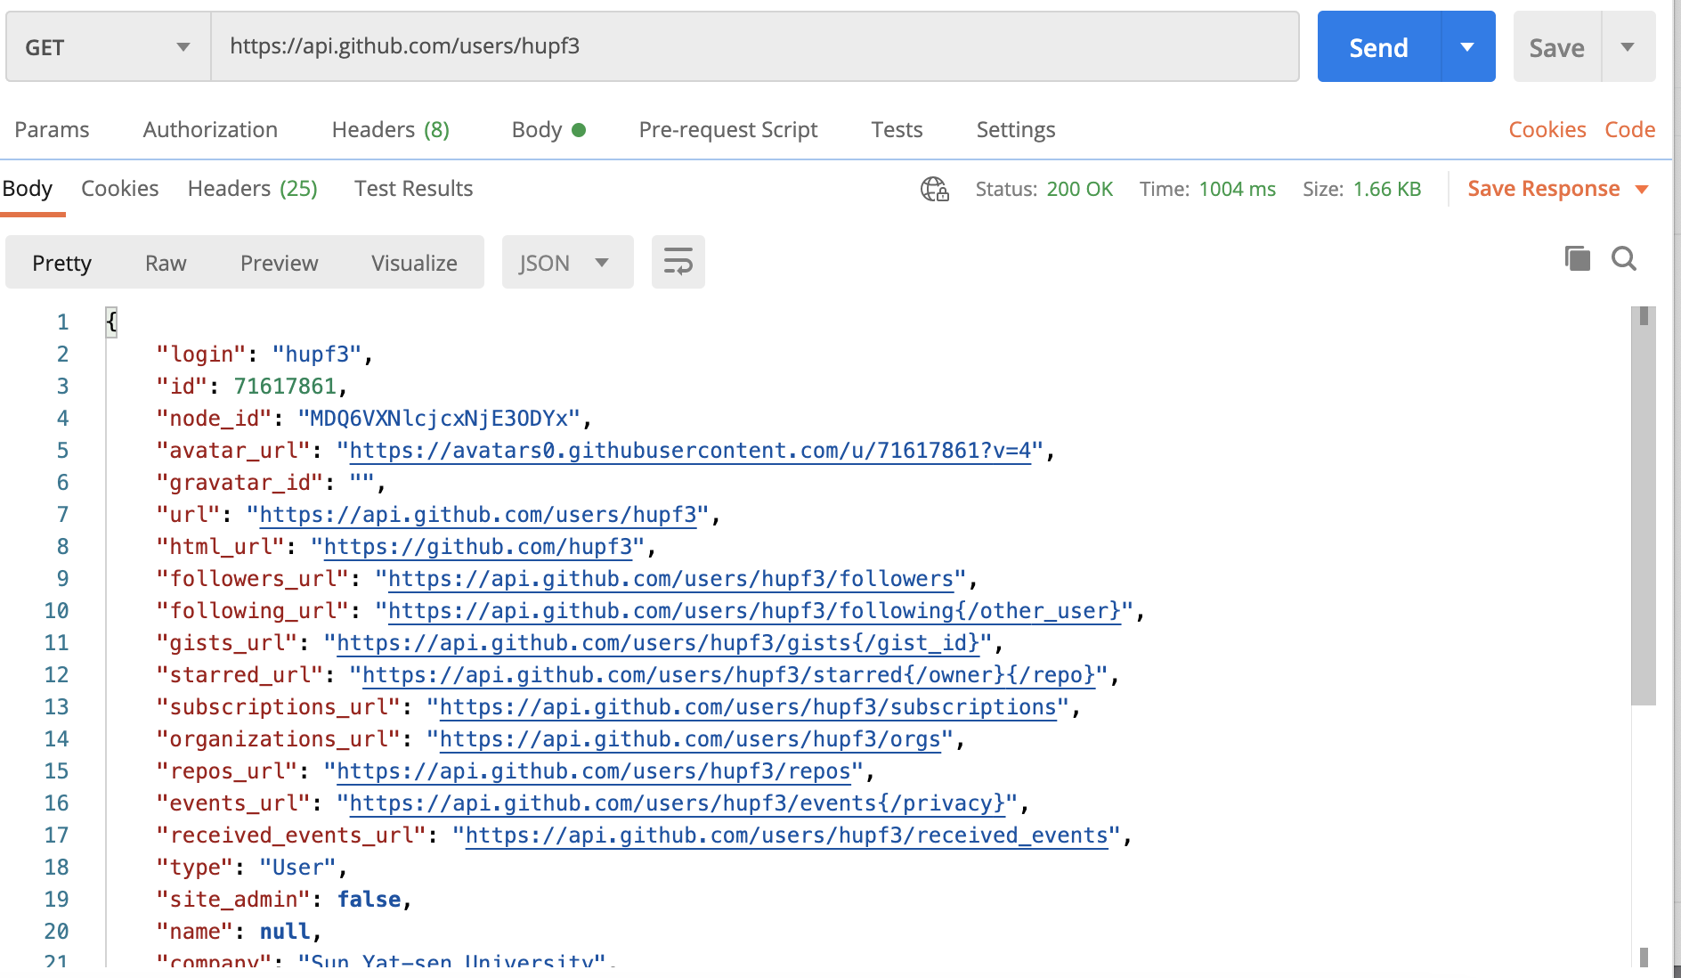Open the Save options arrow
The height and width of the screenshot is (978, 1681).
(x=1628, y=46)
